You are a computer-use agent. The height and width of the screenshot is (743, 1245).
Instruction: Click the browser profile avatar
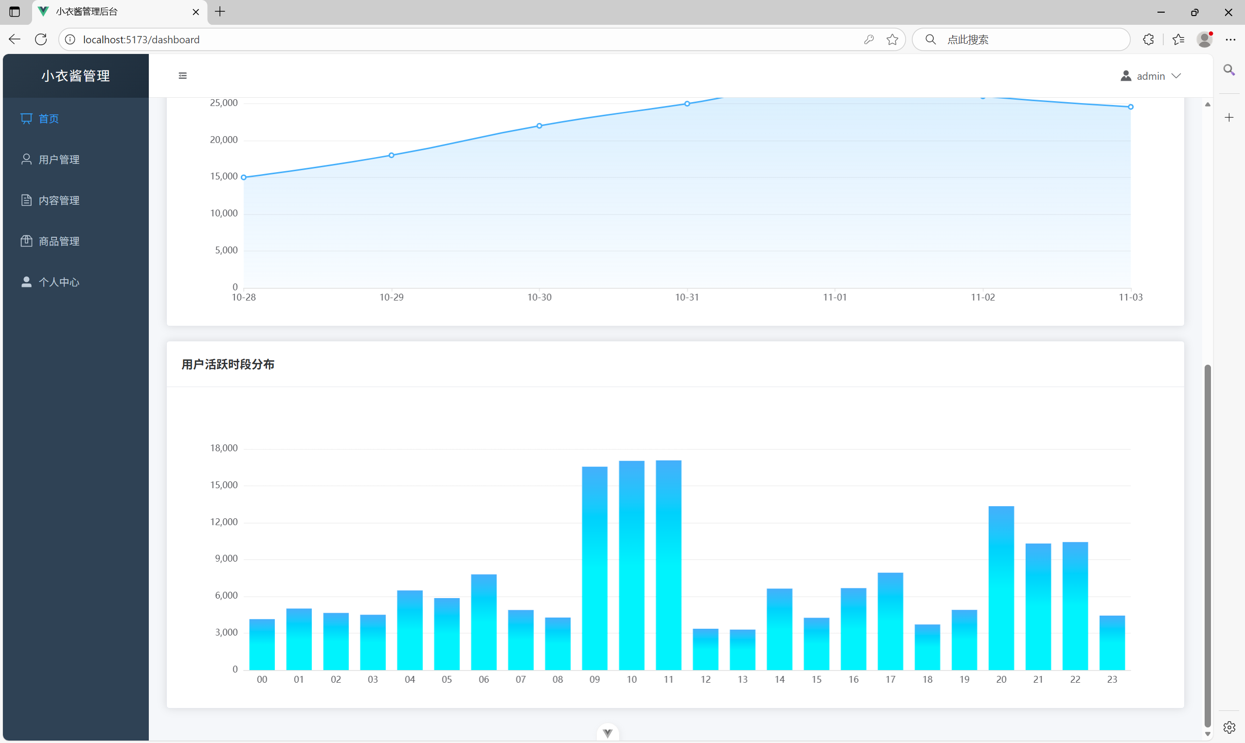pos(1205,39)
